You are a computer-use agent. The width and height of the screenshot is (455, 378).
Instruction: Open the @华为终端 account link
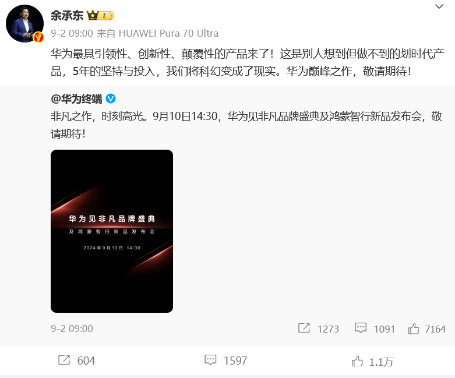[x=76, y=99]
